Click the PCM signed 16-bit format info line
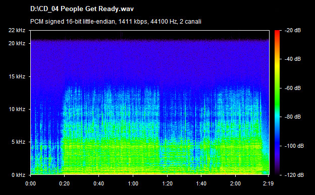This screenshot has width=315, height=195. click(x=116, y=22)
